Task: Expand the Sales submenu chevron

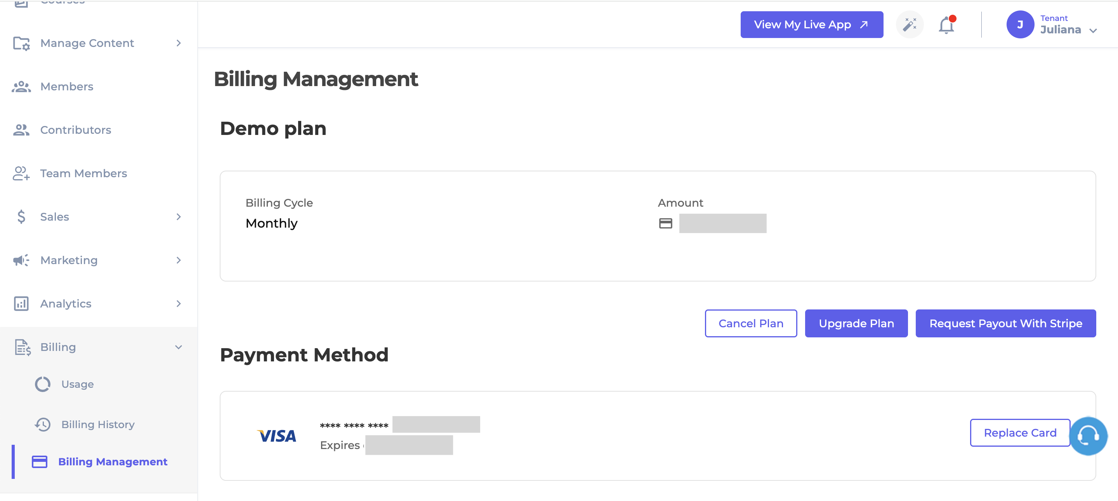Action: (x=179, y=217)
